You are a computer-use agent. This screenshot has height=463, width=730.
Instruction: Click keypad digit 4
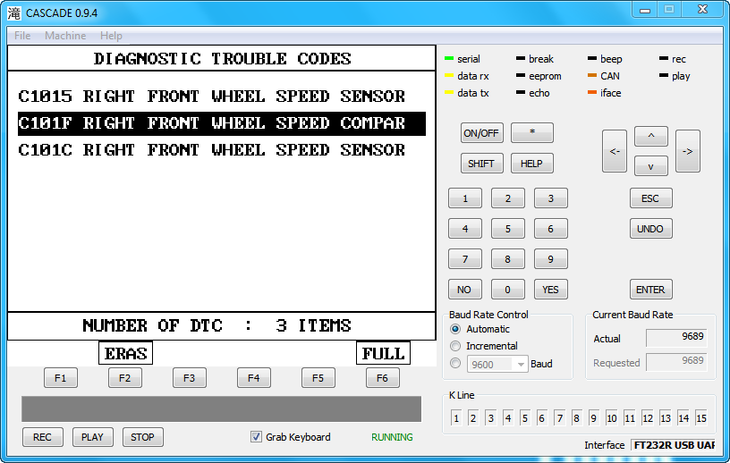pos(465,229)
